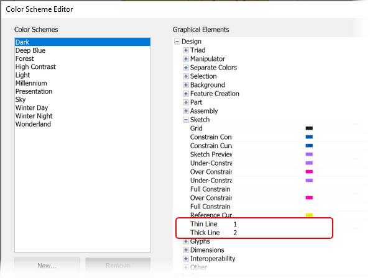Expand the Separate Colors node
The height and width of the screenshot is (278, 370).
[186, 68]
